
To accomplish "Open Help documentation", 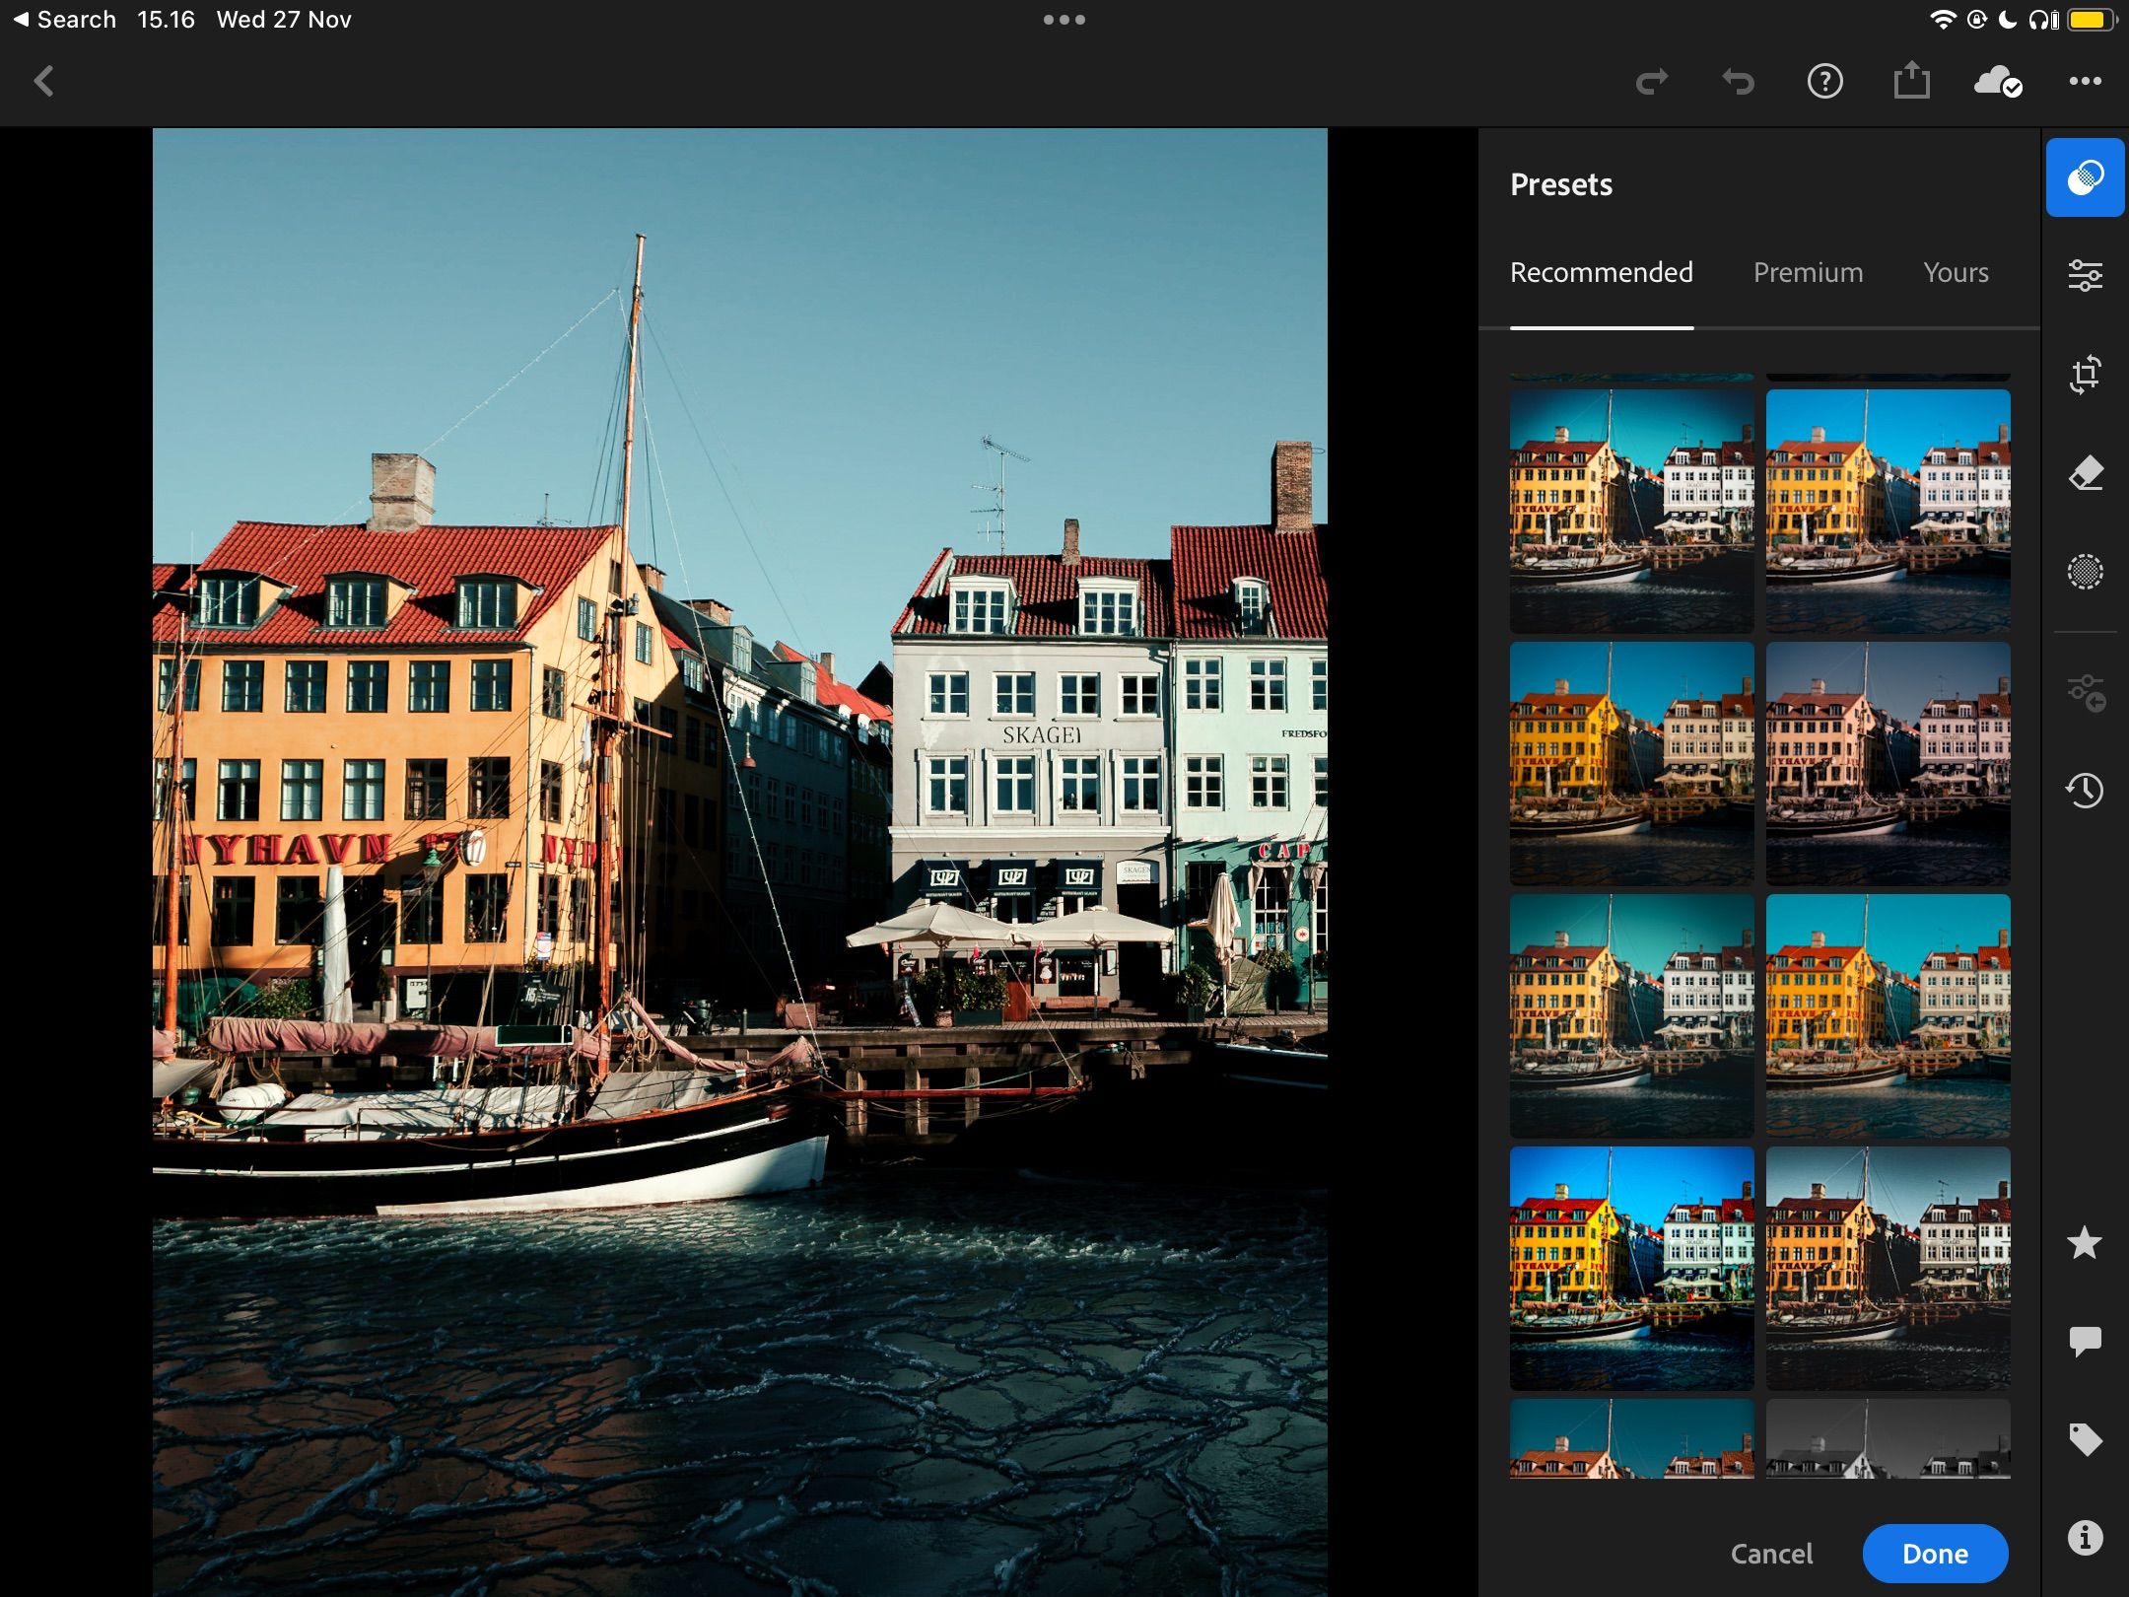I will 1823,82.
